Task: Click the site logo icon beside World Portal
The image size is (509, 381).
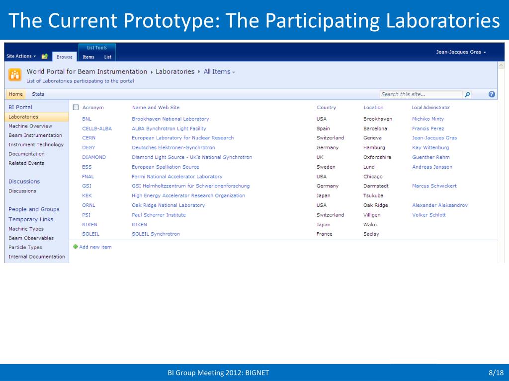Action: pyautogui.click(x=15, y=75)
